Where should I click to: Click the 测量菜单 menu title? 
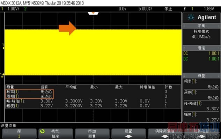click(x=9, y=125)
